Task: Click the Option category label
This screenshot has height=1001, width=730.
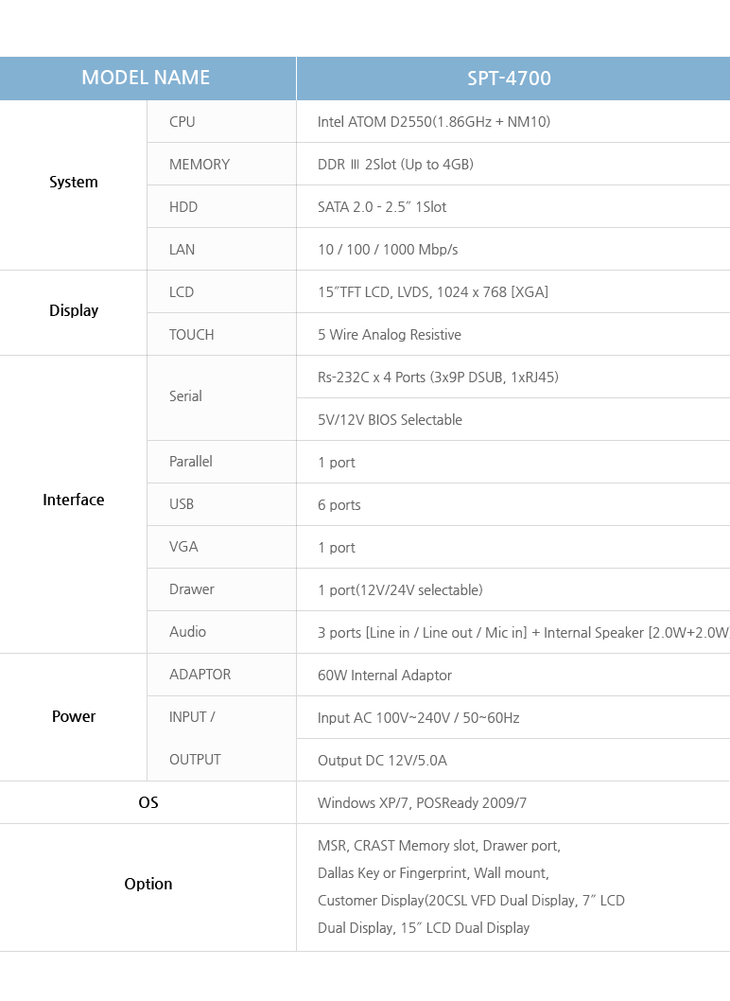Action: (148, 884)
